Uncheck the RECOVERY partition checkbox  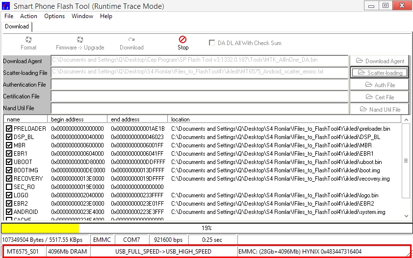coord(9,179)
